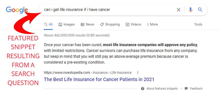Switch to the All results tab
The width and height of the screenshot is (220, 99).
(x=48, y=24)
